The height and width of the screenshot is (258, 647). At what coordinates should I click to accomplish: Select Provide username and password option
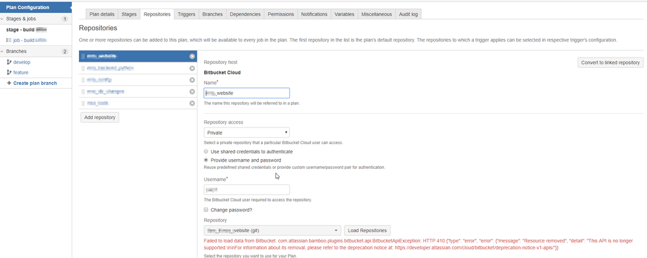(207, 160)
